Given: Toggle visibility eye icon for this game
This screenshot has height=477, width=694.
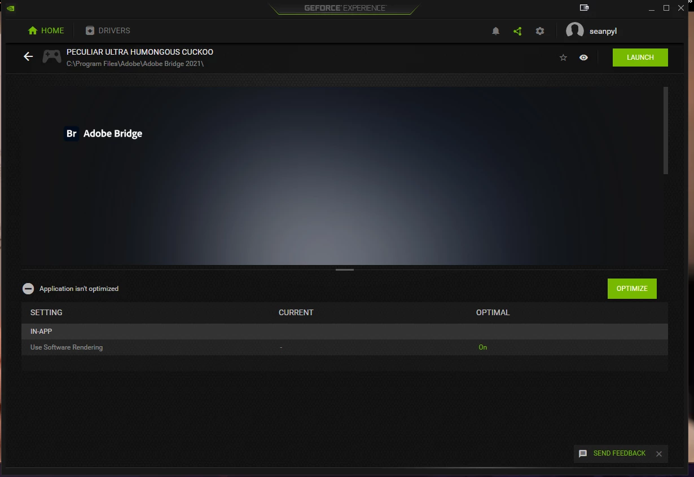Looking at the screenshot, I should coord(583,58).
